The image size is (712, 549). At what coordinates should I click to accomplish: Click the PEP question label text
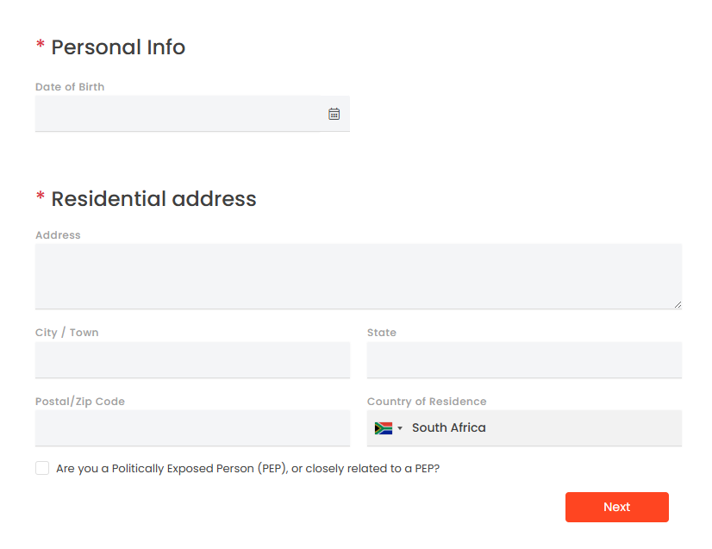pos(247,468)
